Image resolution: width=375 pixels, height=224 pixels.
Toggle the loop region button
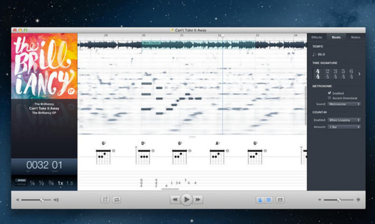point(117,200)
